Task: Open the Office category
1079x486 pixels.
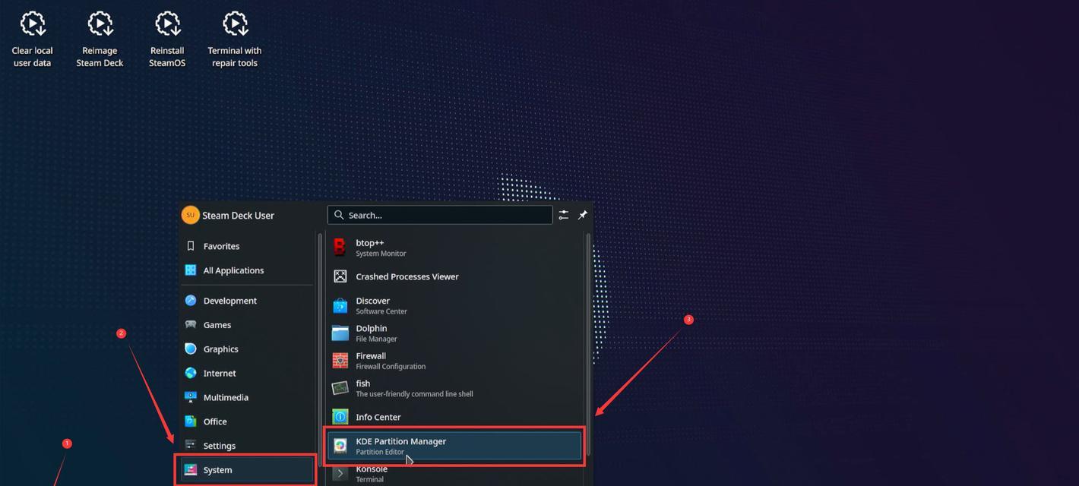Action: 247,422
